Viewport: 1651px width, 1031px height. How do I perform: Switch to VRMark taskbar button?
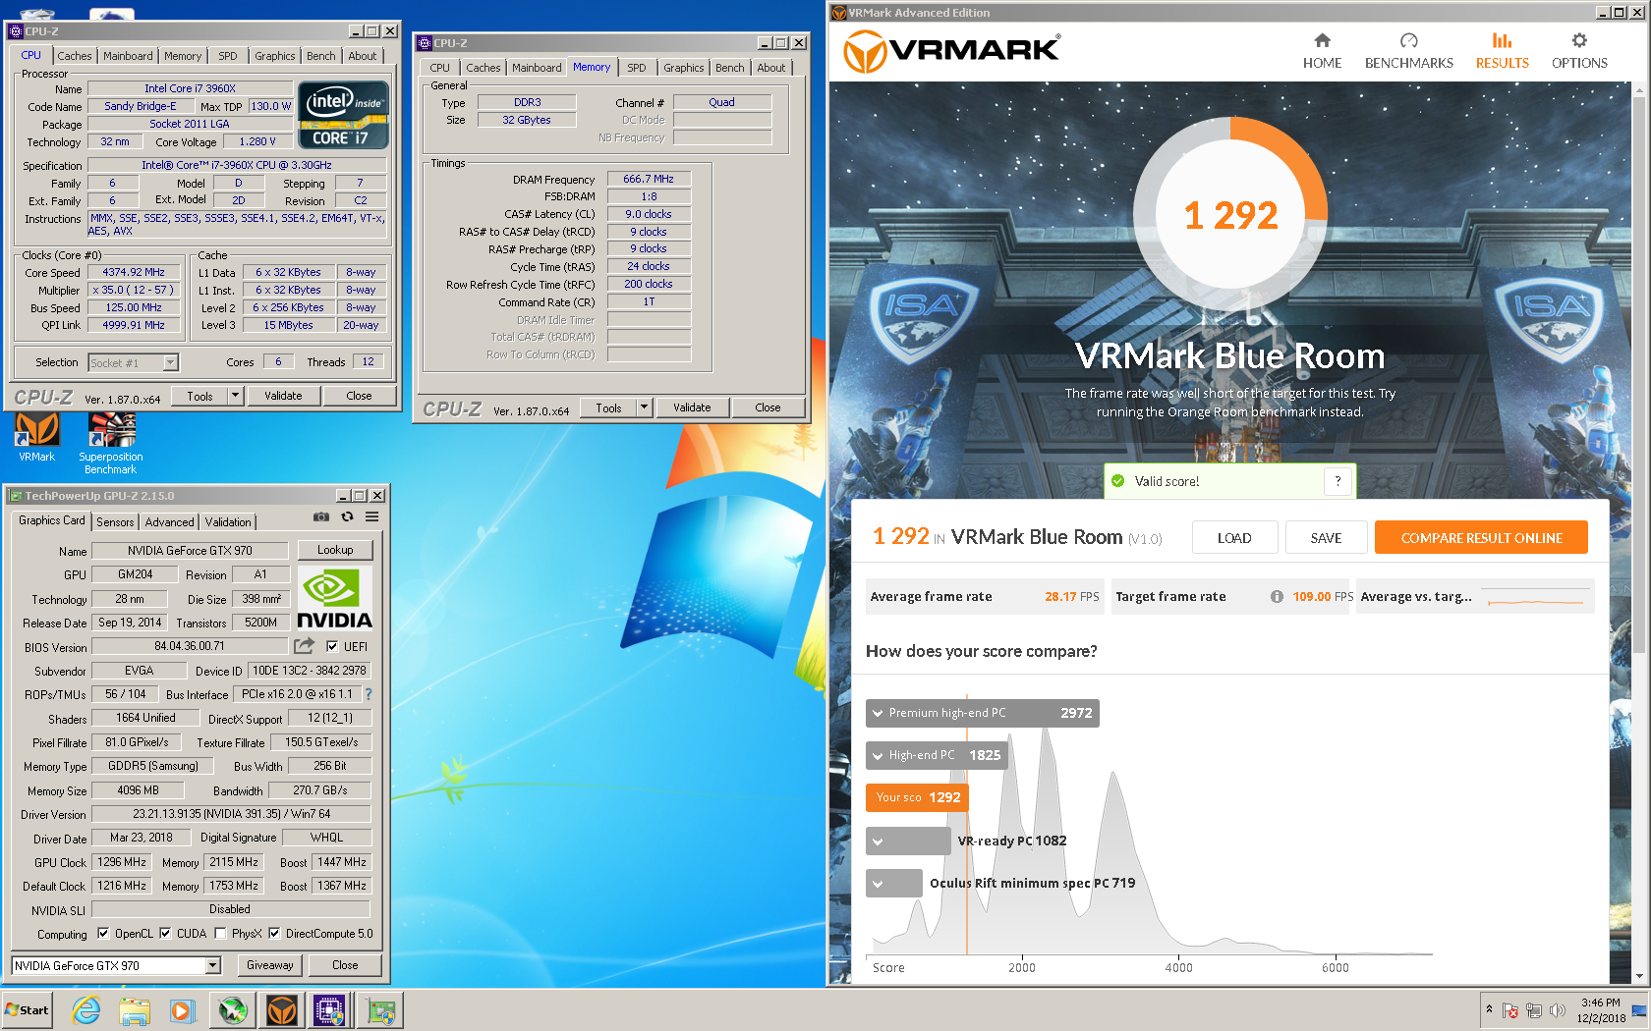point(282,1010)
